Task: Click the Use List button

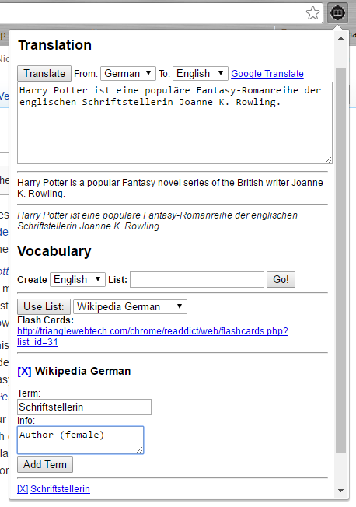Action: (x=44, y=306)
